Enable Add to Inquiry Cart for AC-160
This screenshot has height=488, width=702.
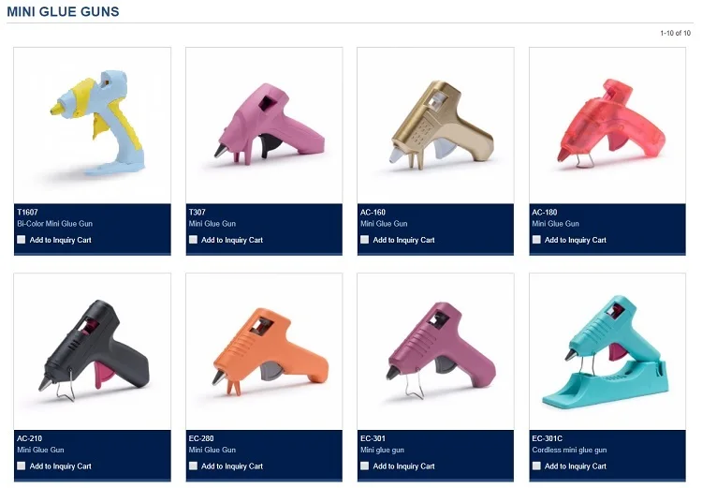tap(364, 240)
